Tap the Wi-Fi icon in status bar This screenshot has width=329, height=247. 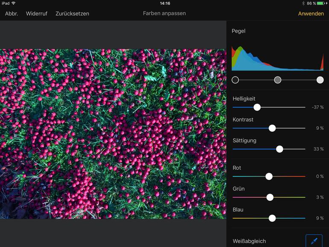pyautogui.click(x=14, y=3)
